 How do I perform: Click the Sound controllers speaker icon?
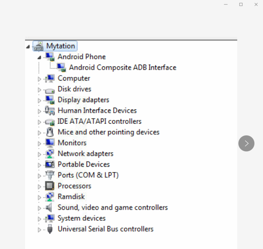click(x=50, y=208)
